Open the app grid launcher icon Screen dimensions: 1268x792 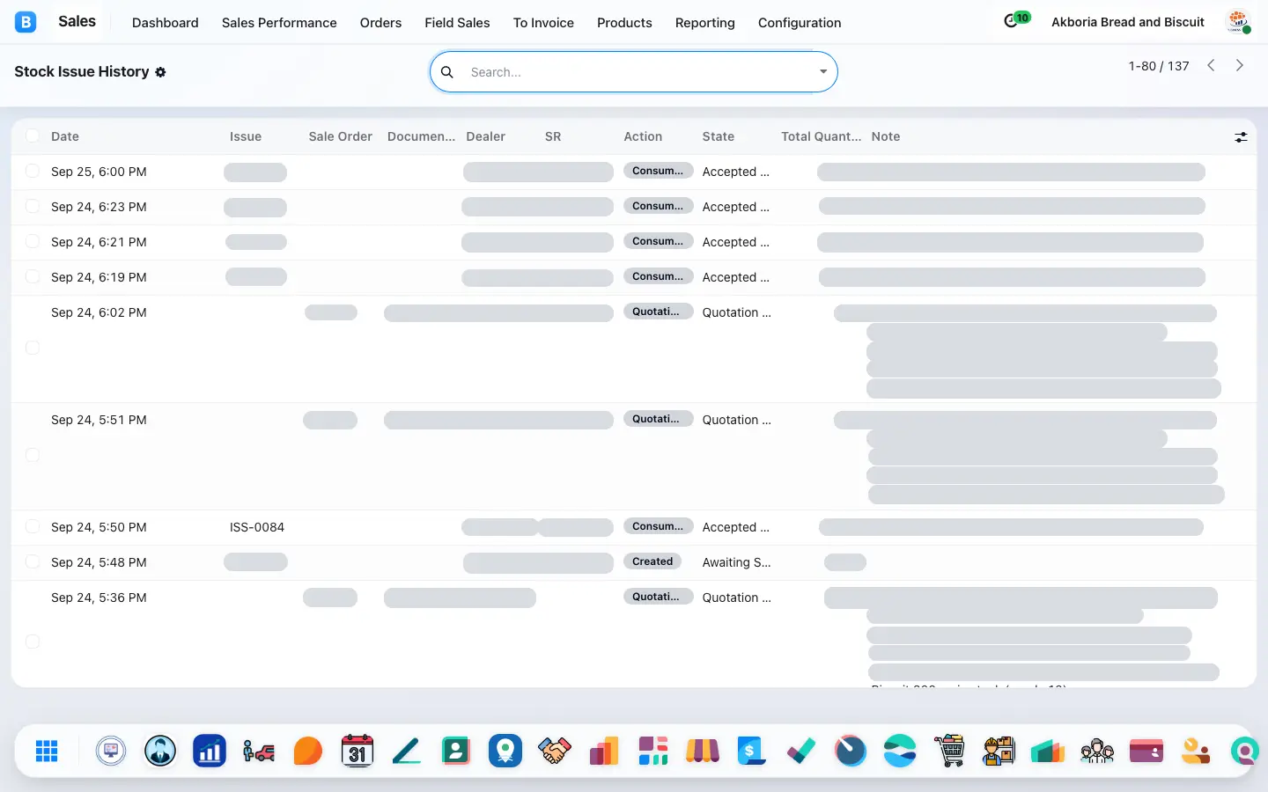47,751
